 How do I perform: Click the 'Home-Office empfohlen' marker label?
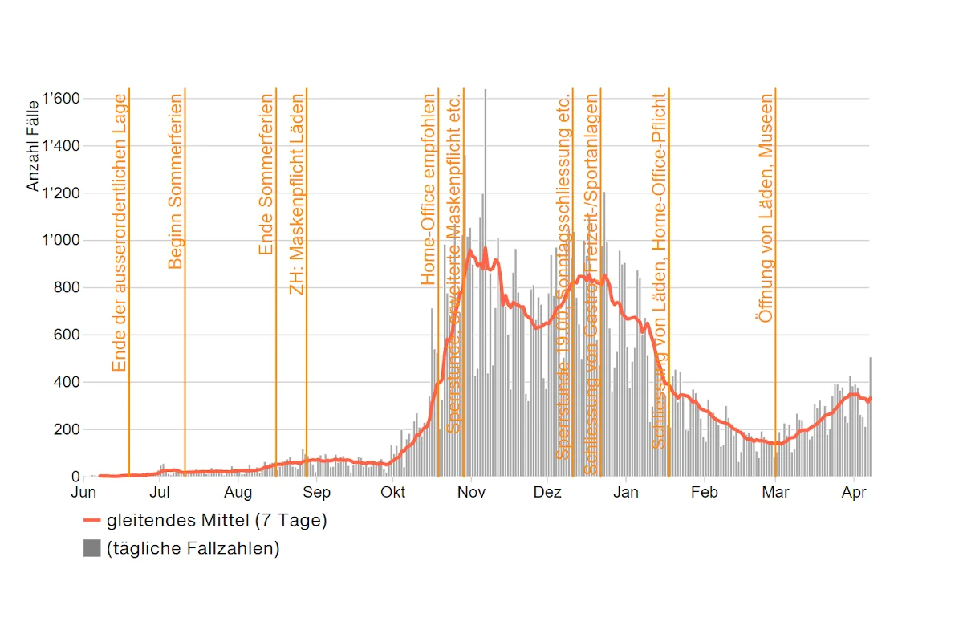429,189
